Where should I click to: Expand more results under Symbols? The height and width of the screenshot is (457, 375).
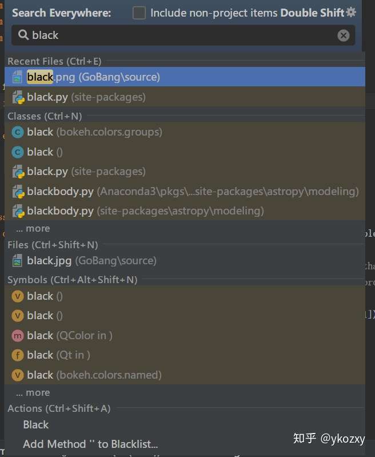[x=33, y=392]
